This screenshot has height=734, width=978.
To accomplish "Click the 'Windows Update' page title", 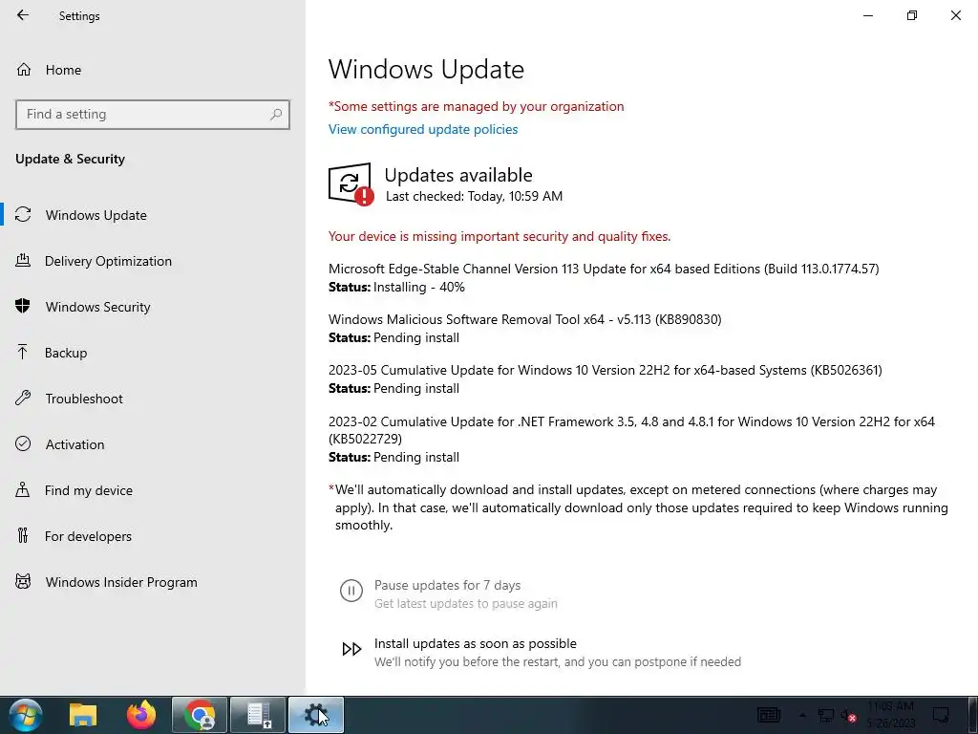I will (x=426, y=69).
